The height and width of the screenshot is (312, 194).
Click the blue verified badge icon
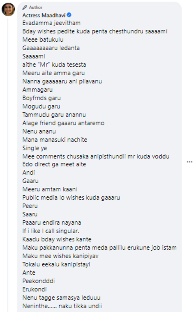(x=69, y=15)
